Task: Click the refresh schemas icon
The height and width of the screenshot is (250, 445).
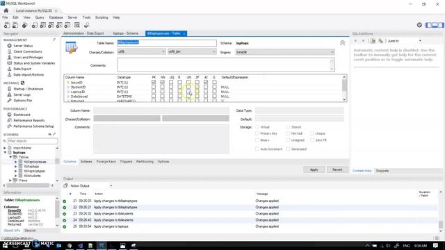Action: tap(49, 134)
